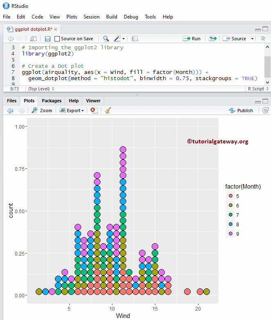Remove the current plot
Image resolution: width=271 pixels, height=320 pixels.
coord(93,111)
